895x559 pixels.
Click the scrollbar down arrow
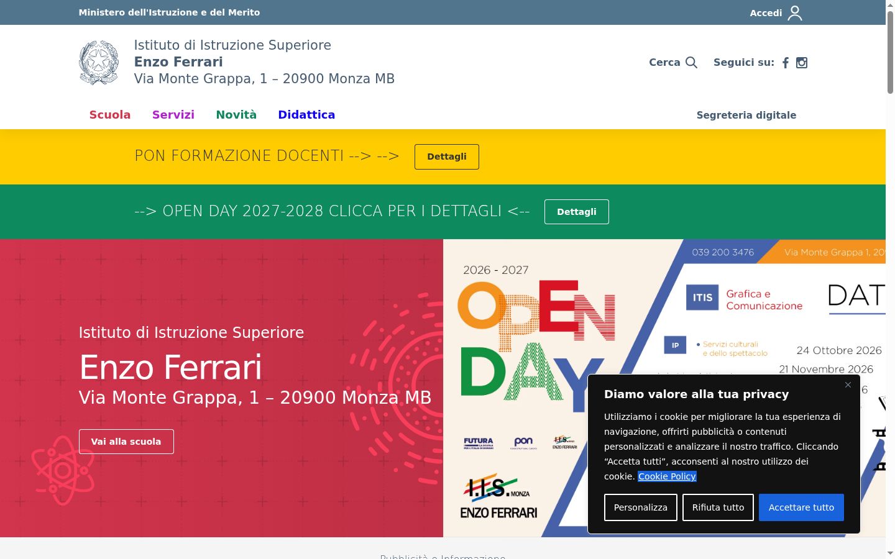pos(890,553)
